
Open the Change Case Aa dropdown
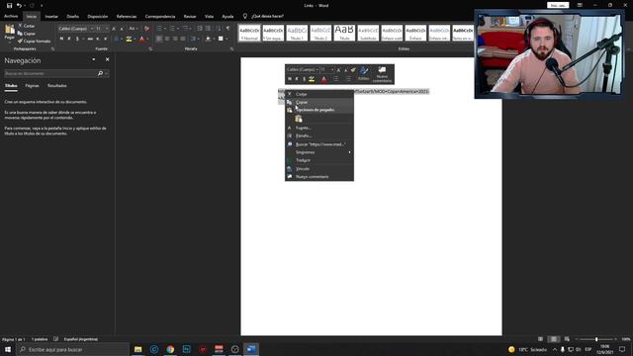[x=133, y=29]
